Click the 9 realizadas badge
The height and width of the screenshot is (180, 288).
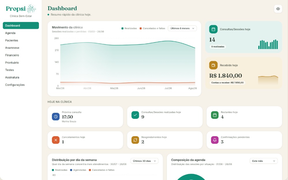(x=218, y=47)
